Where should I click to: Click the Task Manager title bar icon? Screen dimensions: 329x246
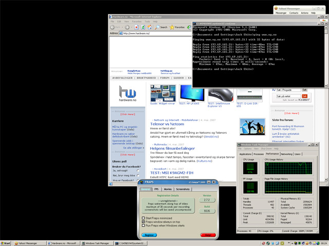pos(239,145)
